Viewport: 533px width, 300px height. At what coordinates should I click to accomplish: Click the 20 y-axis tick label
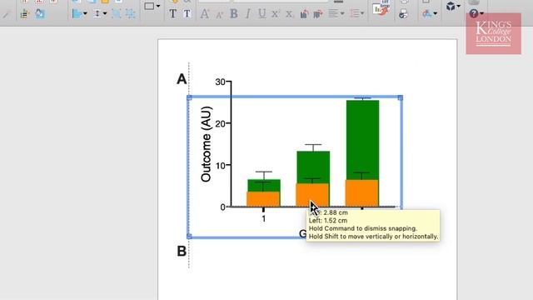(220, 123)
